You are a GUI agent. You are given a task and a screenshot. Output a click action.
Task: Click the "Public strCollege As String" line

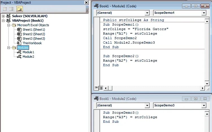(134, 20)
